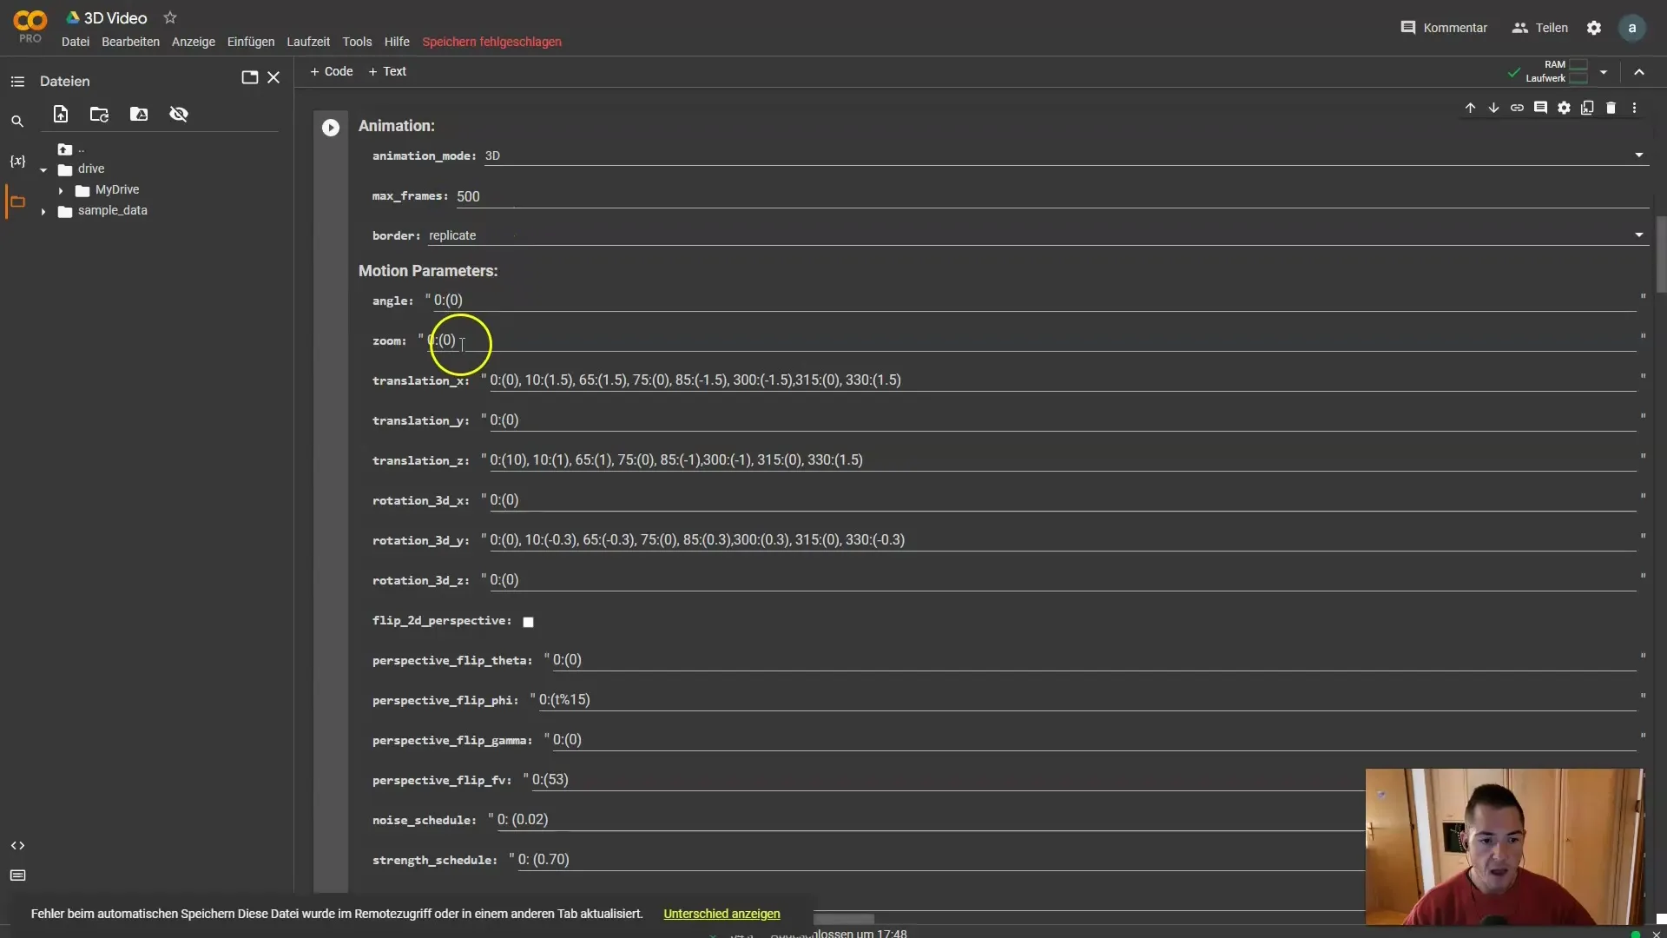Screen dimensions: 1667x938
Task: Open the border dropdown
Action: click(1037, 235)
